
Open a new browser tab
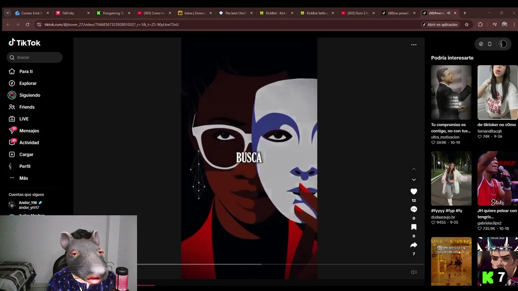click(x=465, y=13)
